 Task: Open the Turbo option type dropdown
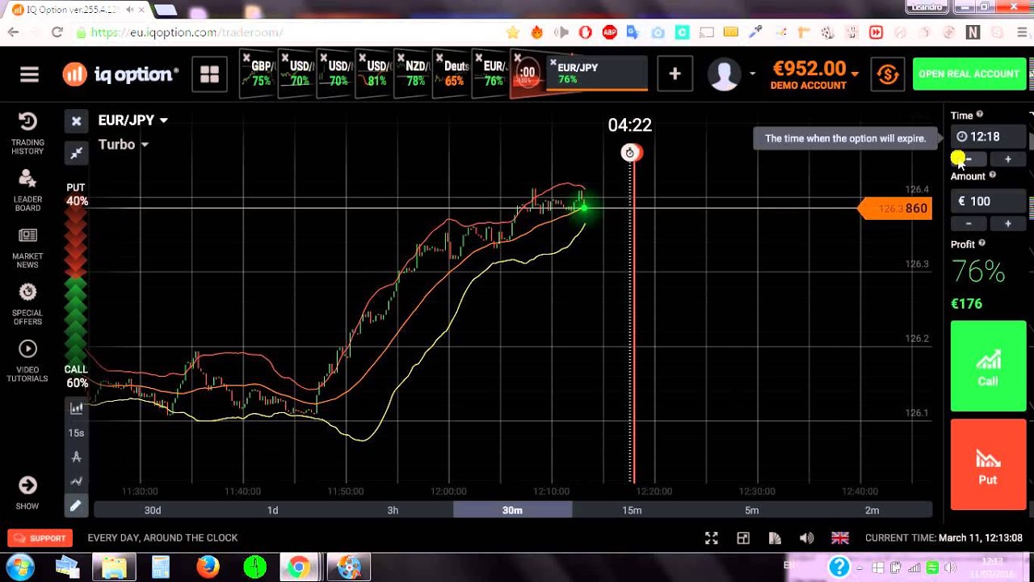coord(124,144)
